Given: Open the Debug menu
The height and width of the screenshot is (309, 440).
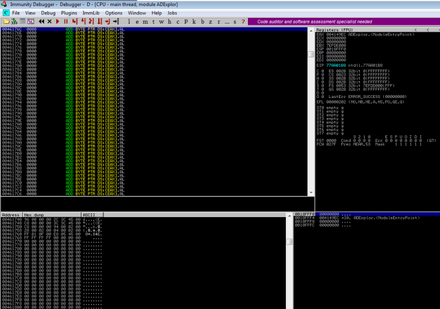Looking at the screenshot, I should 48,12.
